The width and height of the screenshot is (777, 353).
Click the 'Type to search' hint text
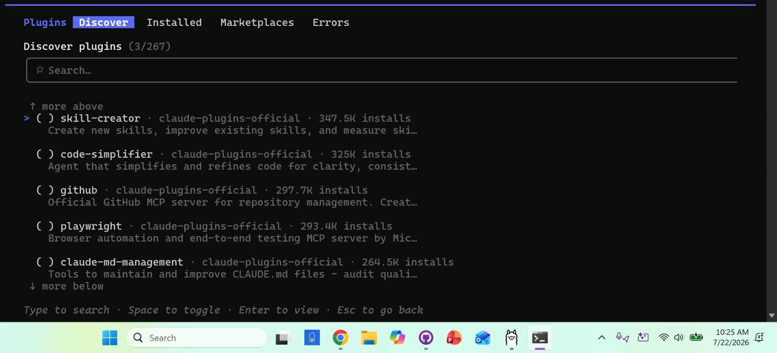(67, 310)
